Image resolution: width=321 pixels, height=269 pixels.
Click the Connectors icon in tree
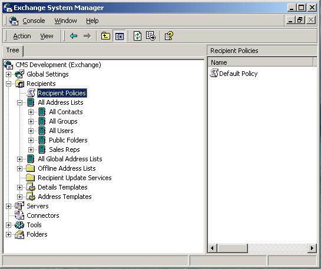click(x=19, y=215)
